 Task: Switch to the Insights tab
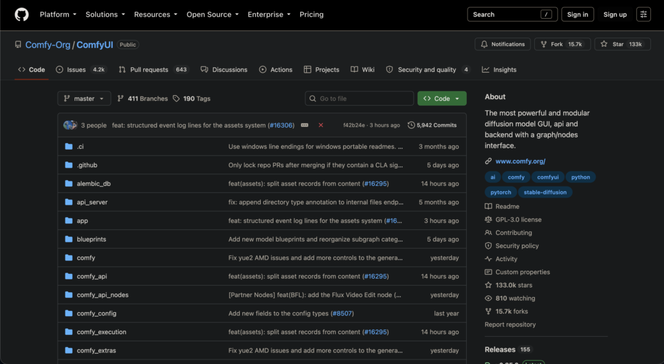499,70
